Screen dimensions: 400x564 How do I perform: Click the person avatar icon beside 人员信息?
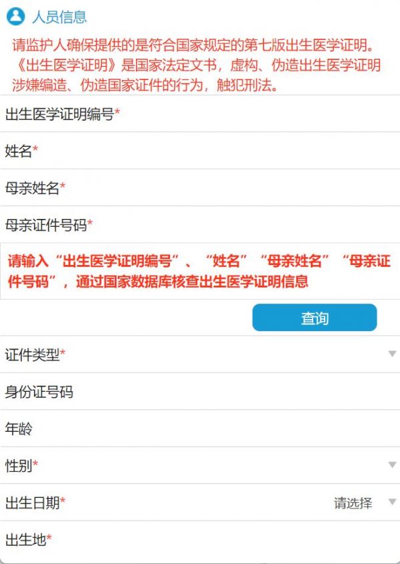[x=16, y=17]
